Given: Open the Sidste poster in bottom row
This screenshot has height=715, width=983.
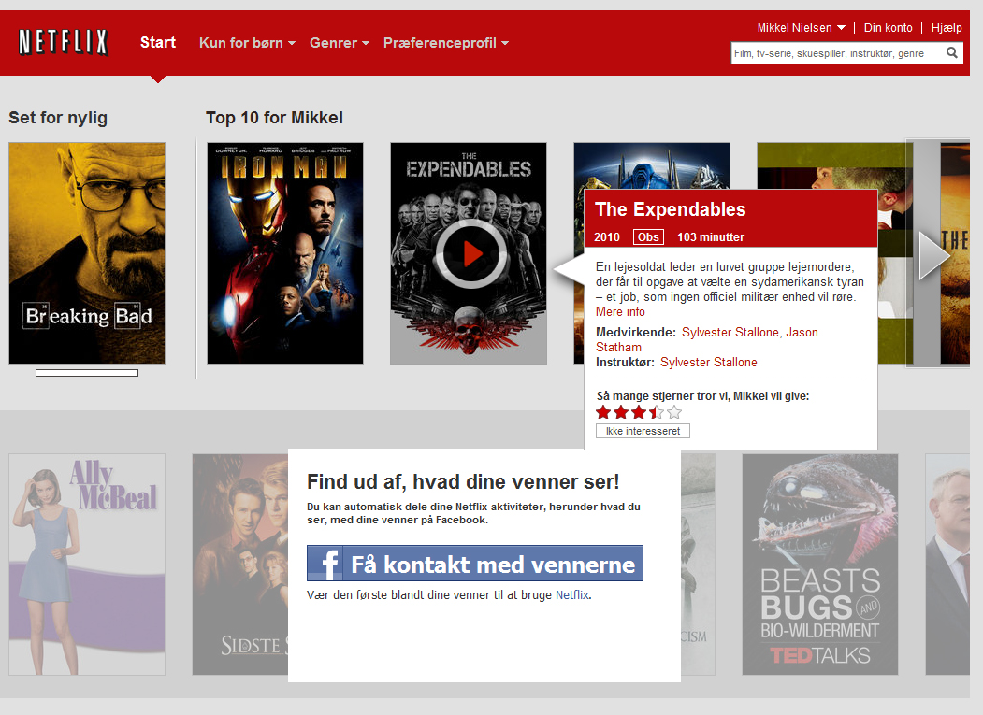Looking at the screenshot, I should [x=240, y=565].
